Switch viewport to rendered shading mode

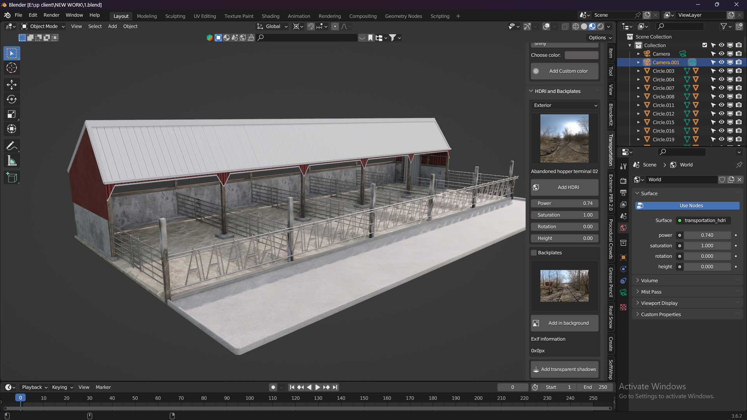pos(601,26)
